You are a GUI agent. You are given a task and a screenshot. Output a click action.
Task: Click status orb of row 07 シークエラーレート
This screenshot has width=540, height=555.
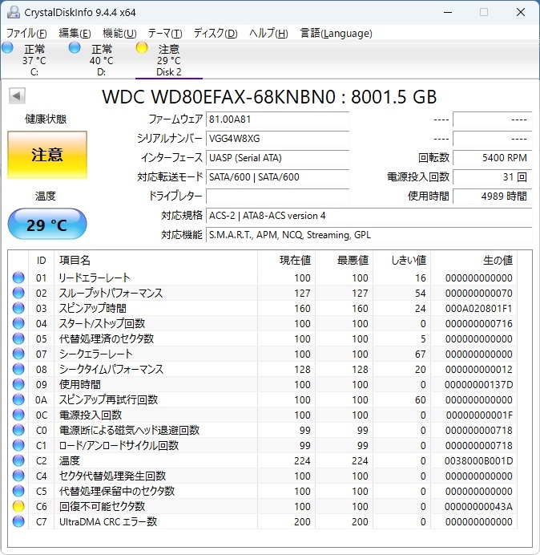click(18, 354)
